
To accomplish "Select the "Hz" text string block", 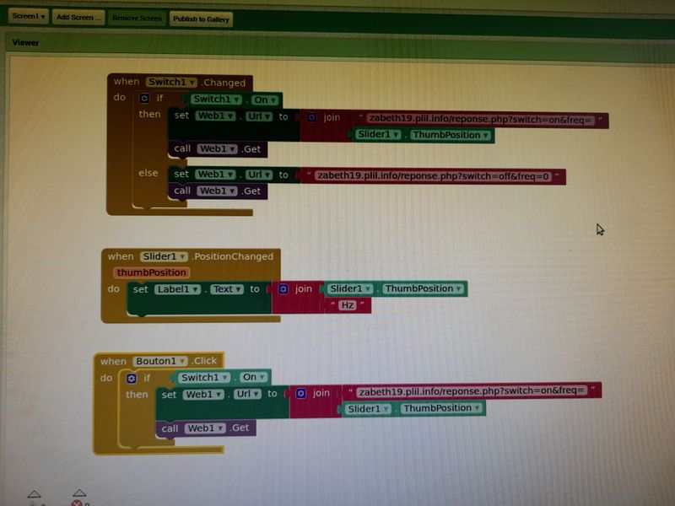I will [348, 305].
